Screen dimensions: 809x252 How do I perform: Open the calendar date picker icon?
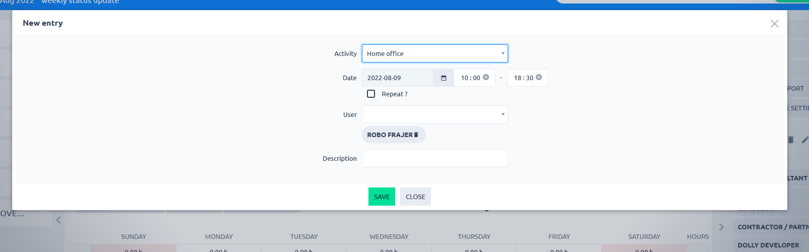point(444,78)
